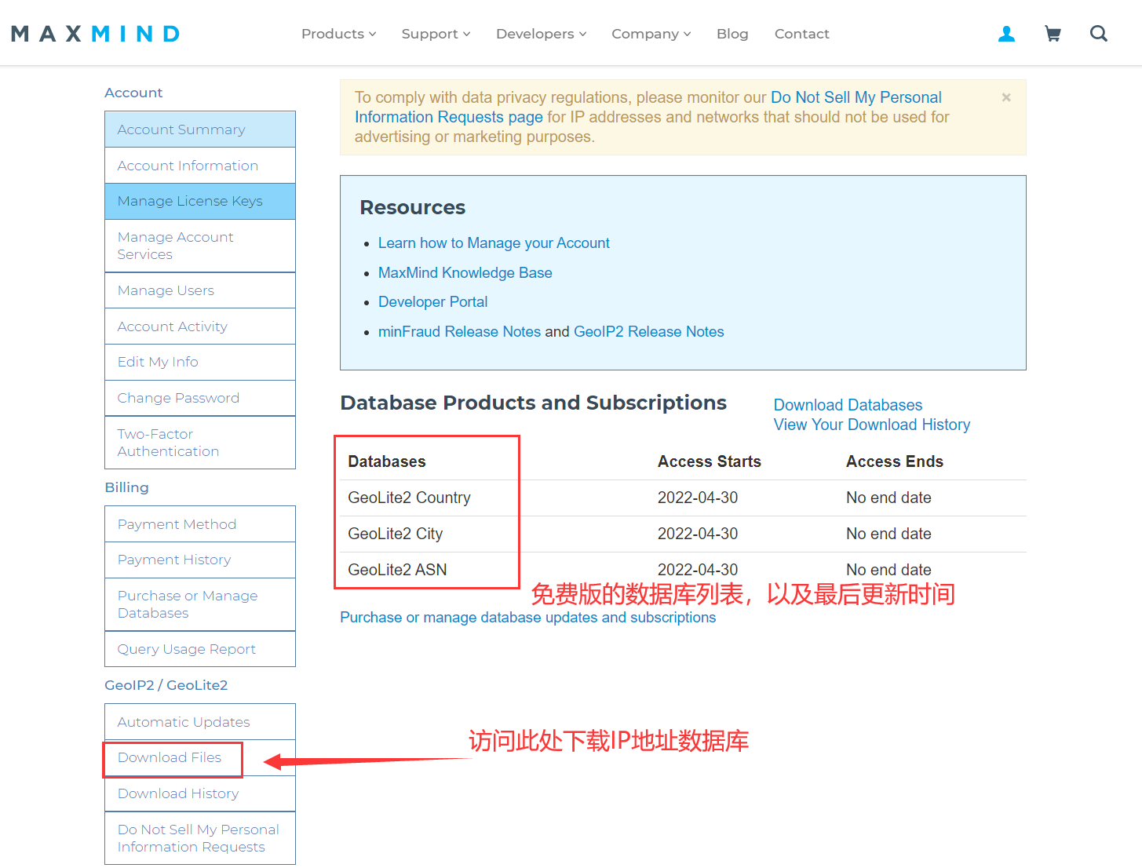
Task: Open Account Activity in sidebar
Action: [200, 326]
